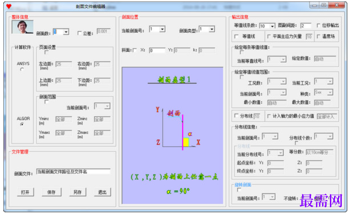The height and width of the screenshot is (215, 351).
Task: Open 当前剖面号 dropdown in 剖面范围 group
Action: point(107,106)
